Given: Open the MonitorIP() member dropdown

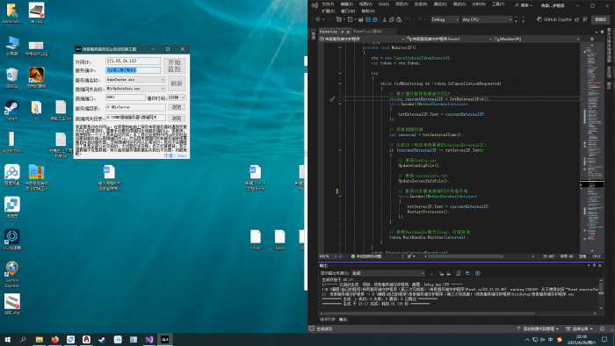Looking at the screenshot, I should click(x=537, y=39).
